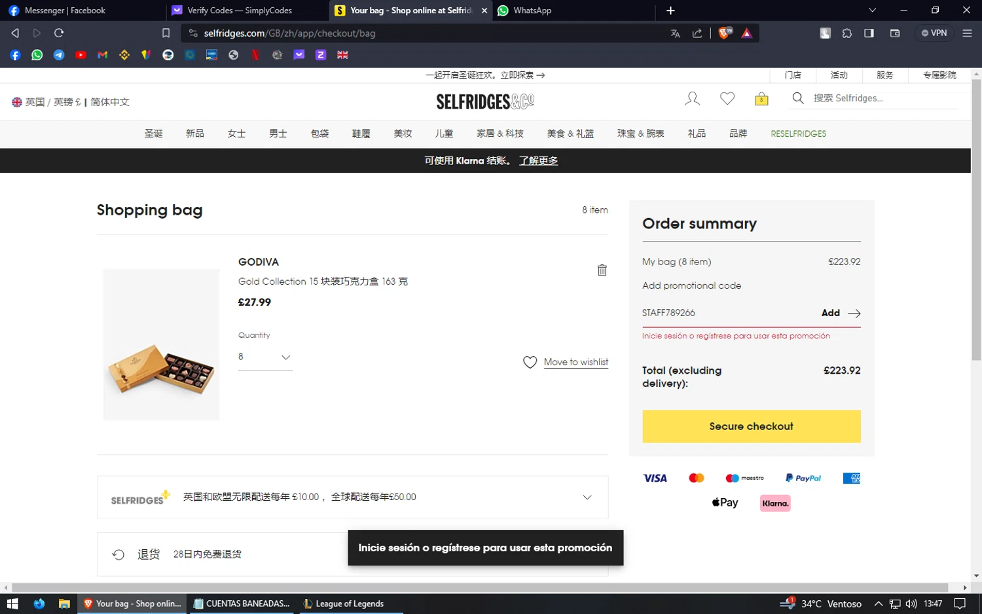The width and height of the screenshot is (982, 614).
Task: Open the Selfridges account profile icon
Action: (692, 99)
